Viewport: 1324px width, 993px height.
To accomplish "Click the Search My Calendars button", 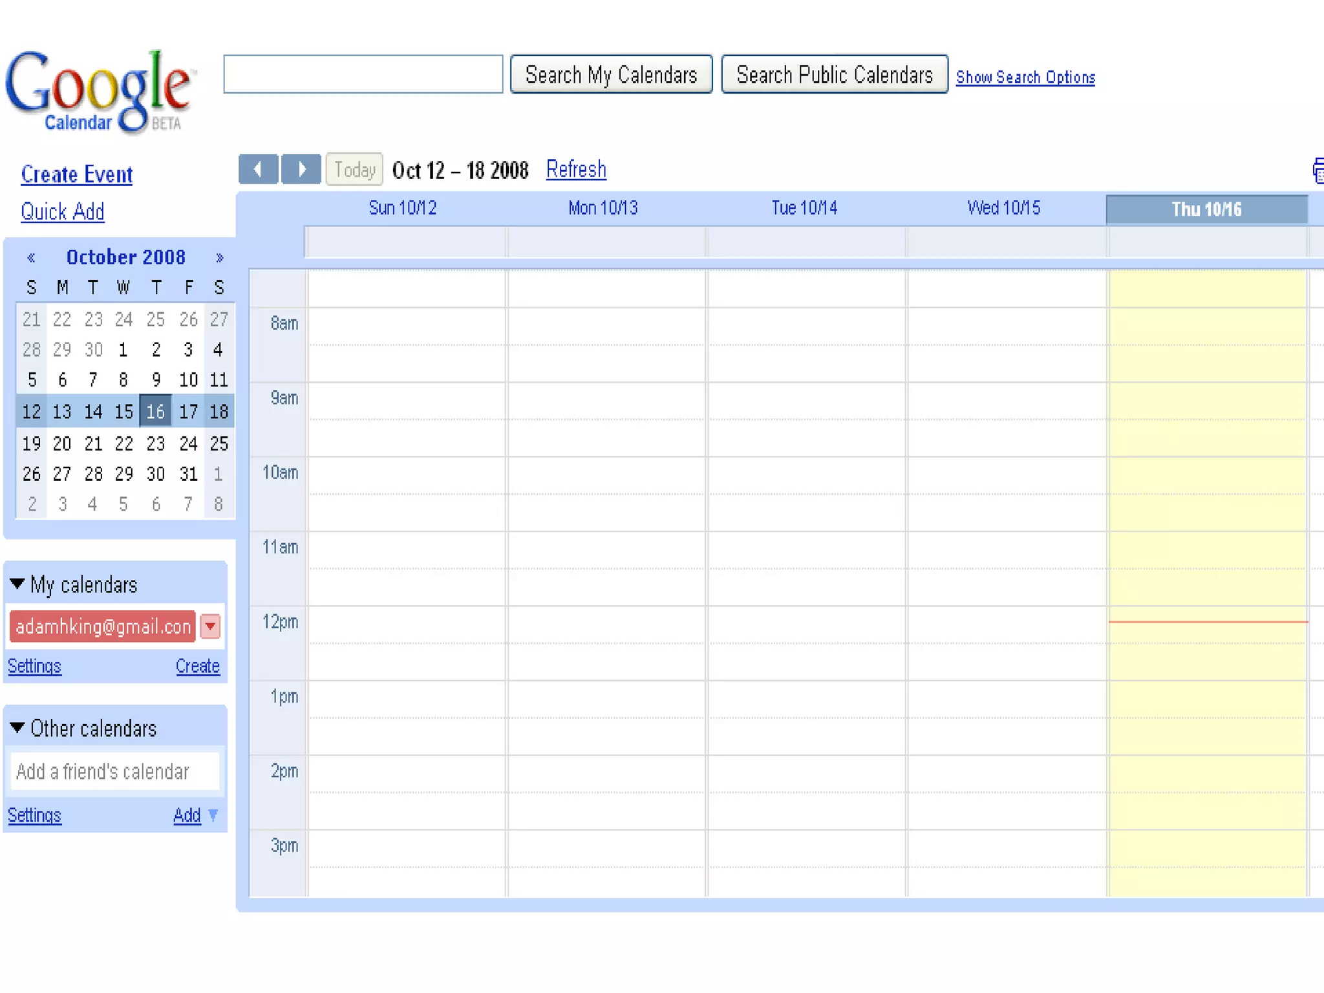I will (611, 75).
